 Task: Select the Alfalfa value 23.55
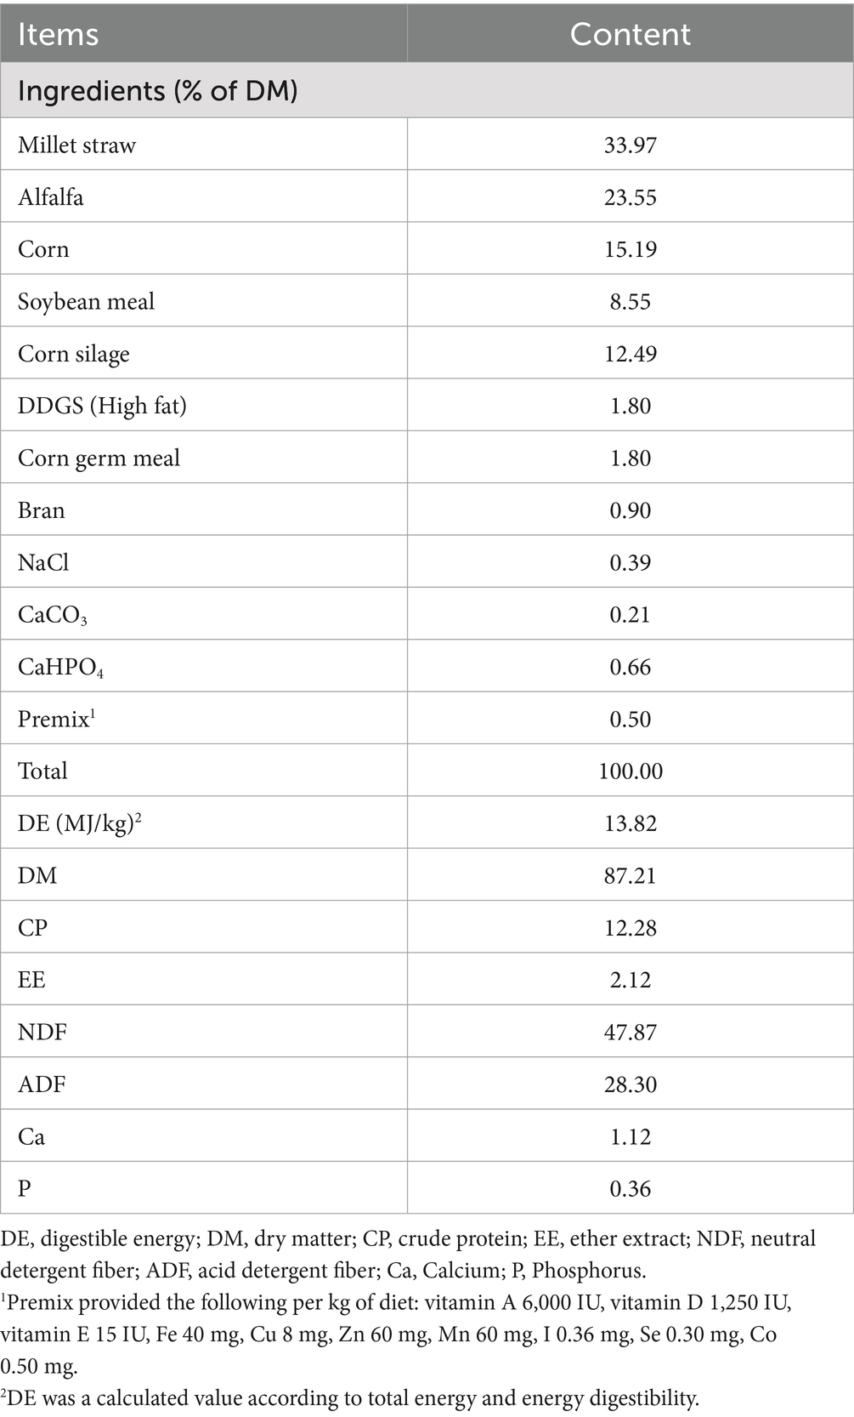pyautogui.click(x=630, y=197)
